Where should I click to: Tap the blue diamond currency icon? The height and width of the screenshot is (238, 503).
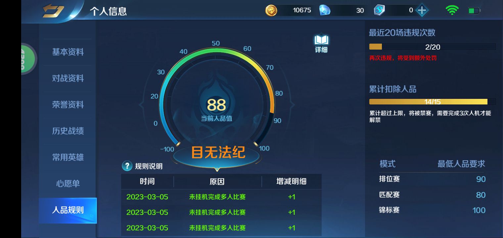[325, 10]
